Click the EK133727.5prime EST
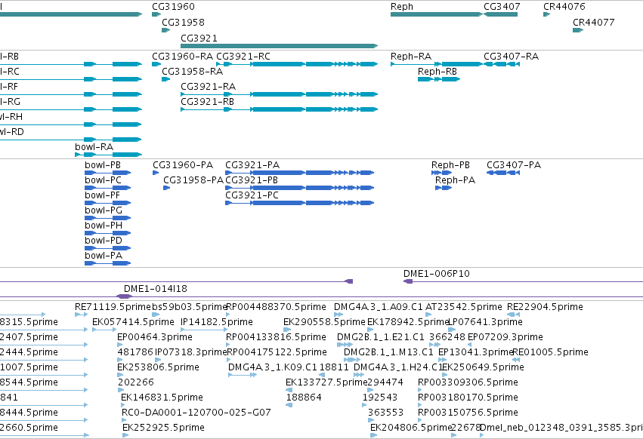This screenshot has width=643, height=439. pos(289,390)
